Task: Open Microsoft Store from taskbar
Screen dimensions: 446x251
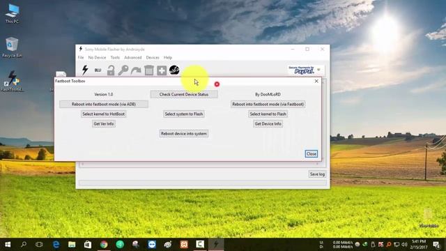Action: [x=88, y=245]
